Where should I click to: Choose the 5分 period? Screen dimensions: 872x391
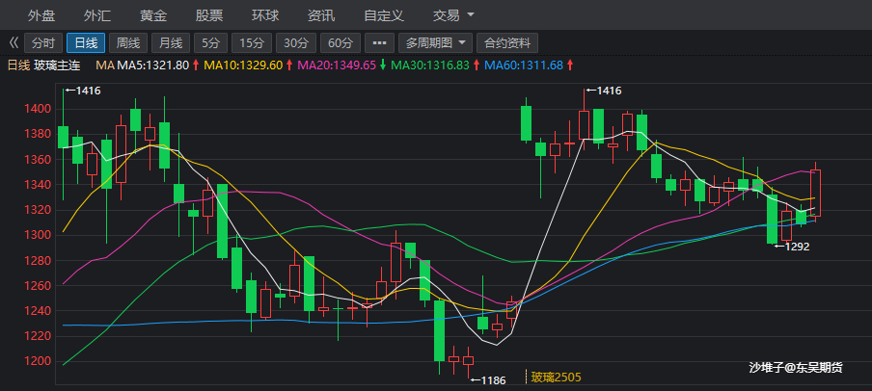click(211, 42)
